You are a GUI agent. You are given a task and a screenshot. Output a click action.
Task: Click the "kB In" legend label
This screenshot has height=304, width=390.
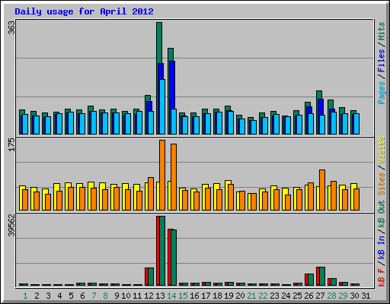[381, 246]
